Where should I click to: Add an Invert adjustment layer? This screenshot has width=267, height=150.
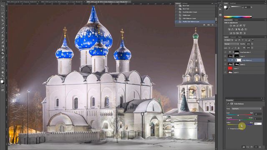click(x=231, y=33)
